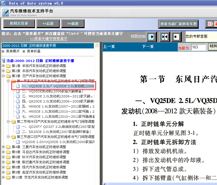Viewport: 217px width, 185px height.
Task: Click the view control center-split arrows icon
Action: [165, 37]
